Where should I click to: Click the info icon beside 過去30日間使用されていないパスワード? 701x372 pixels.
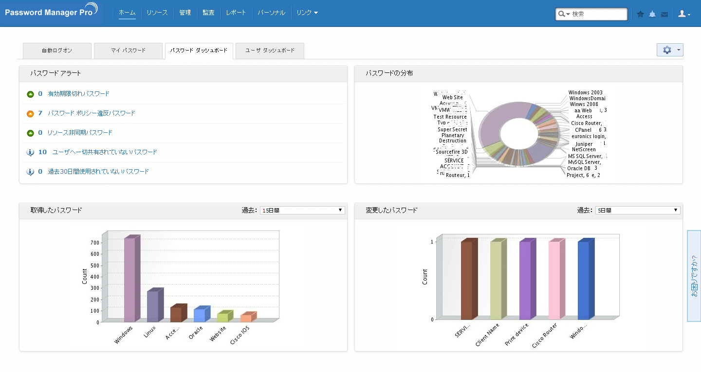pos(30,172)
